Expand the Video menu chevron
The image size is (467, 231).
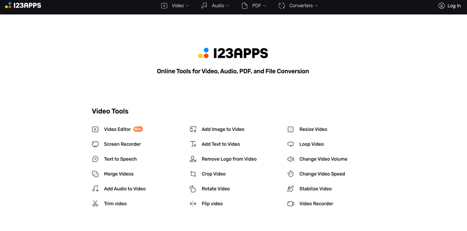point(187,6)
